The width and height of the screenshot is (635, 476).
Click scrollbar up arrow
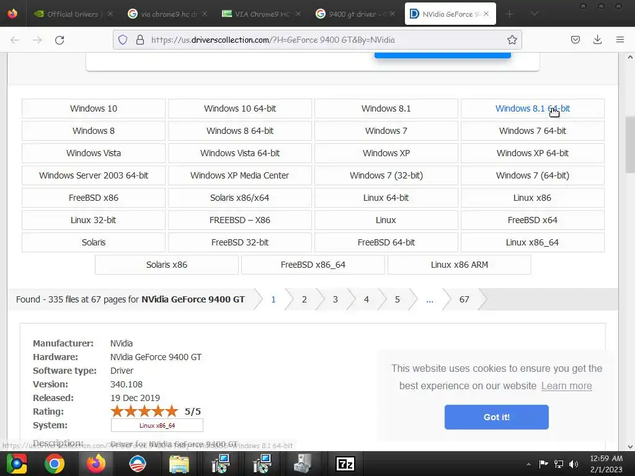pos(630,57)
